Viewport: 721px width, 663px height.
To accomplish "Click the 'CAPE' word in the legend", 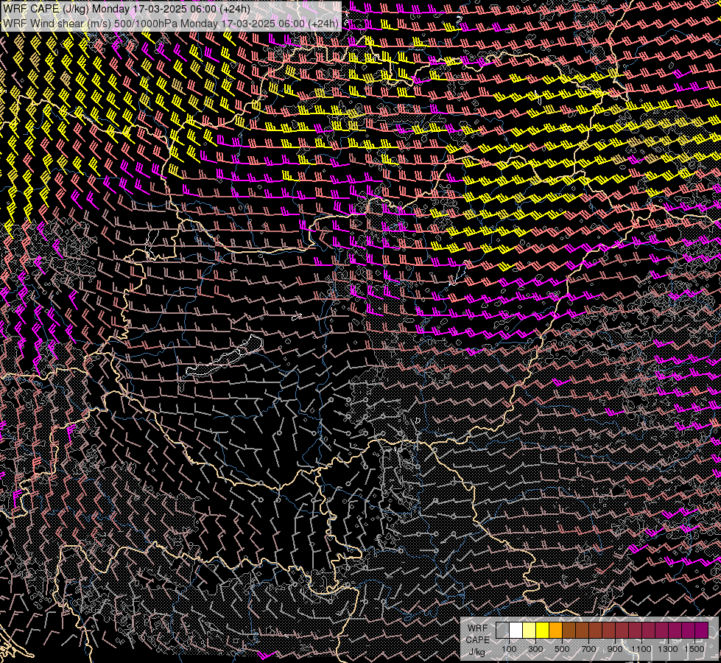I will coord(478,640).
